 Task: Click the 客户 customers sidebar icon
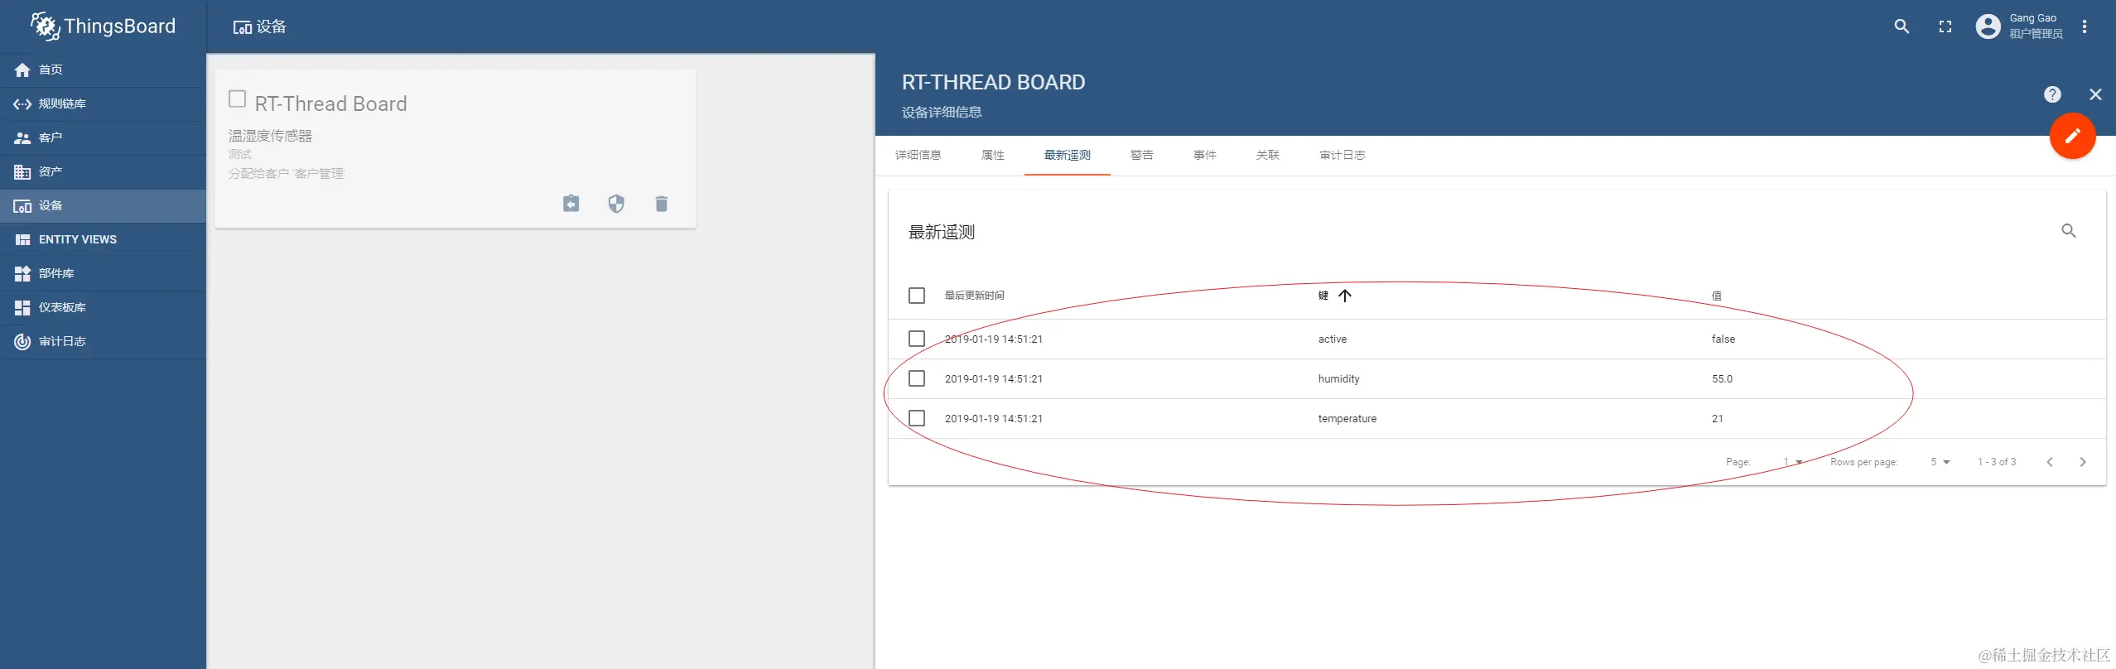pyautogui.click(x=22, y=137)
